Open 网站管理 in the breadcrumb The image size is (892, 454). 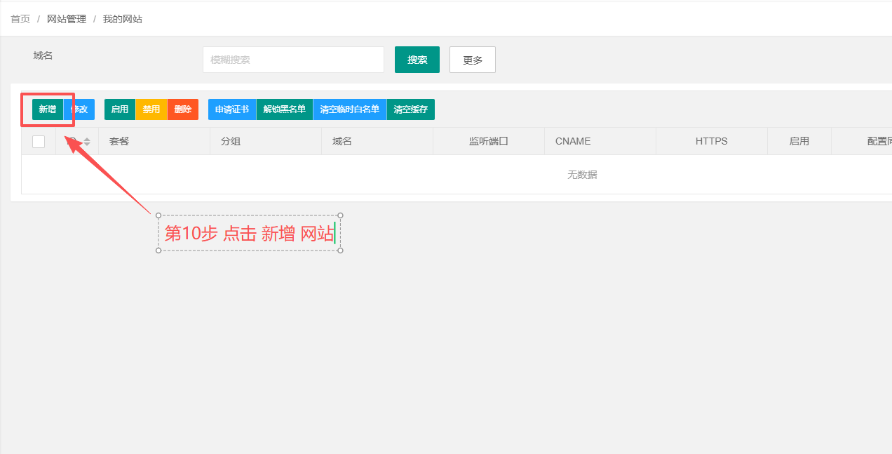(x=67, y=19)
